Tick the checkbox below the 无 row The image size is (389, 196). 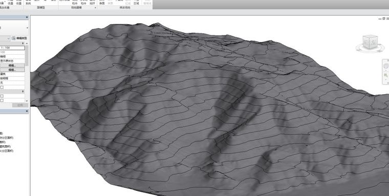click(2, 88)
